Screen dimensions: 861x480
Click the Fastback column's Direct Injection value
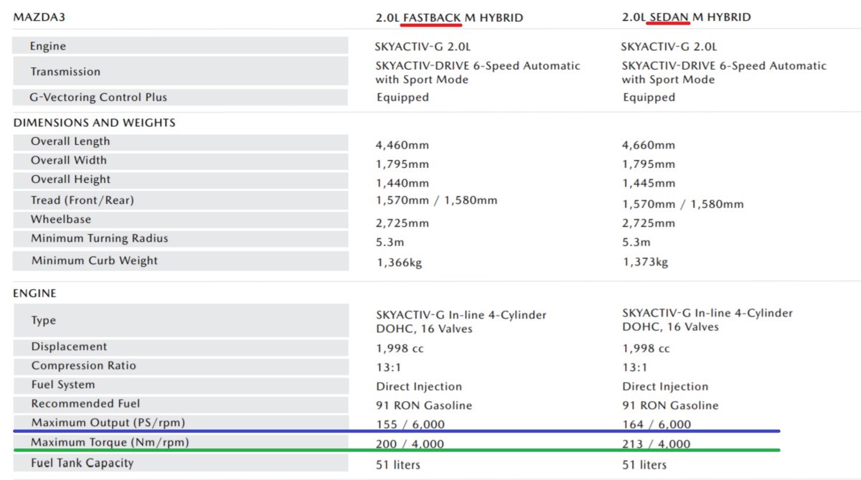(x=419, y=387)
